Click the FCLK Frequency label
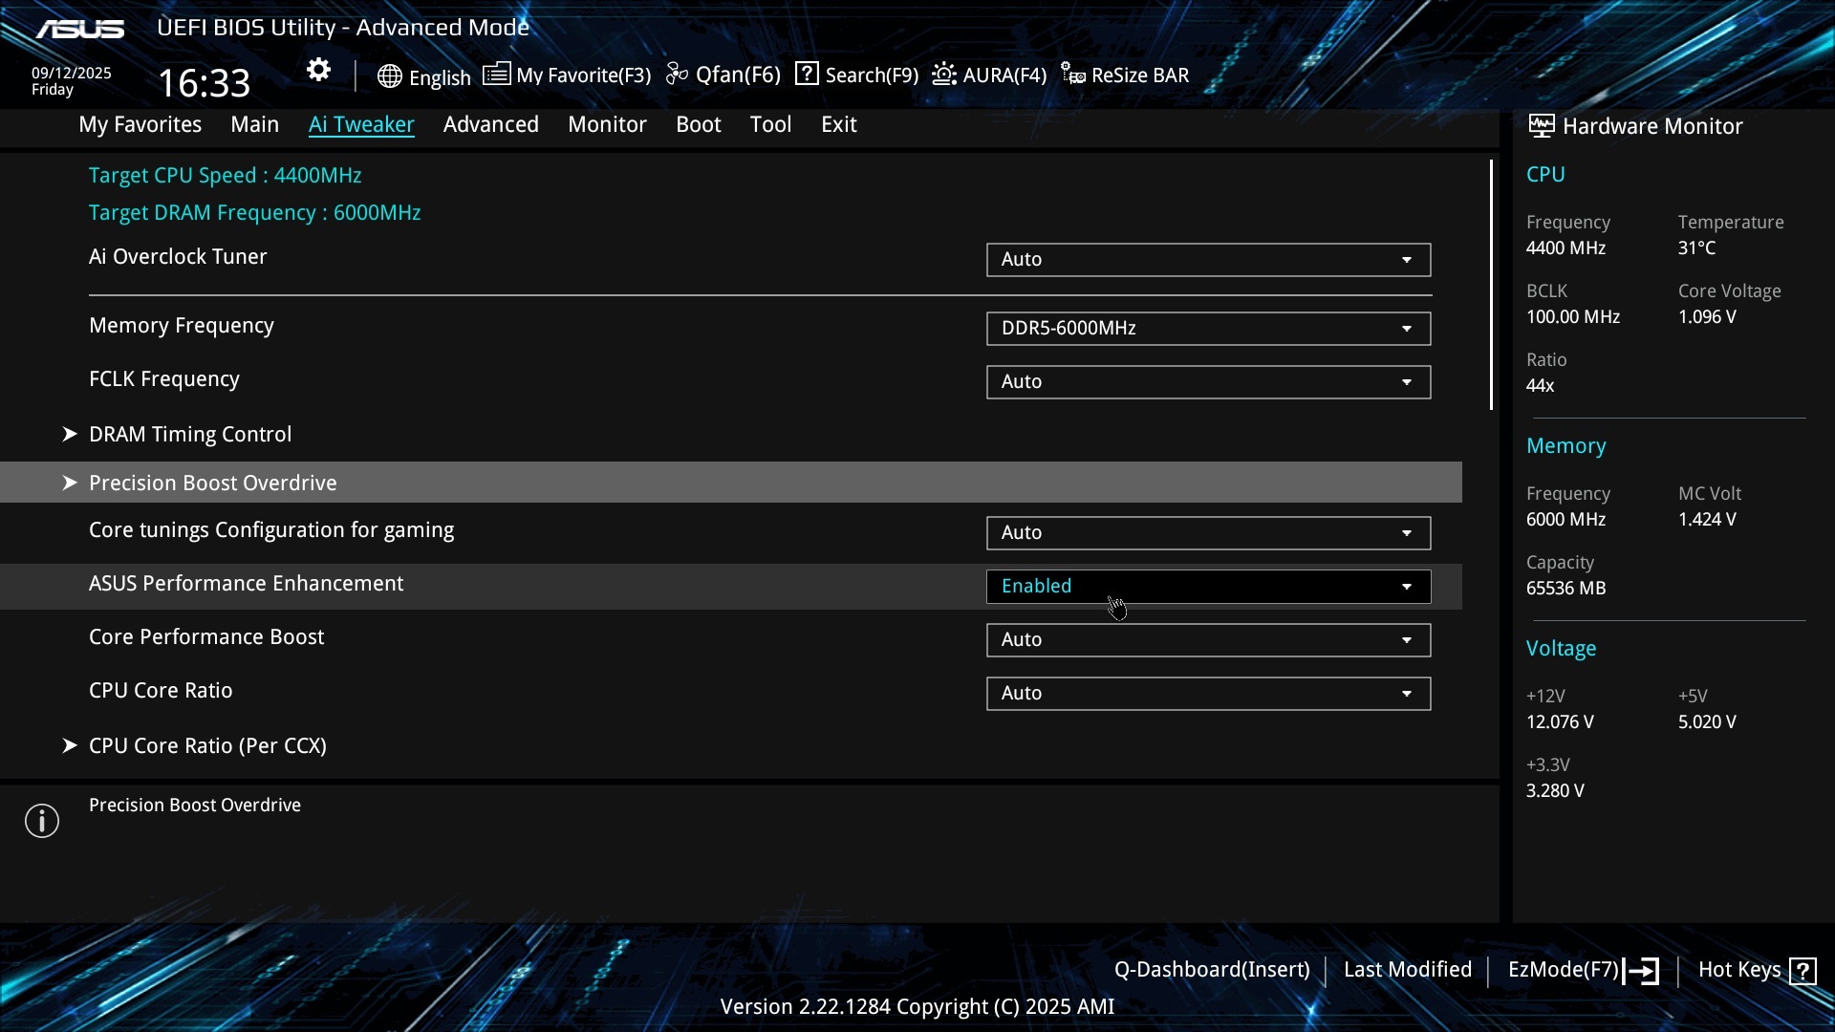 (164, 379)
